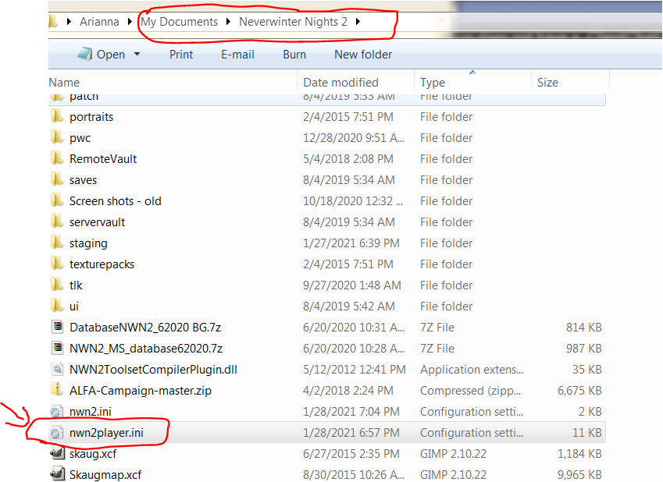Open the dropdown arrow beside Open
Viewport: 663px width, 482px height.
click(137, 54)
